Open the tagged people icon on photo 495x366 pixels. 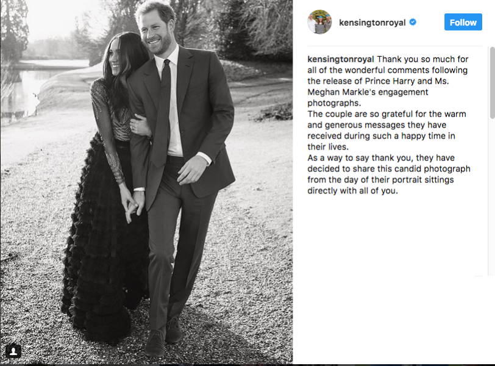tap(13, 351)
